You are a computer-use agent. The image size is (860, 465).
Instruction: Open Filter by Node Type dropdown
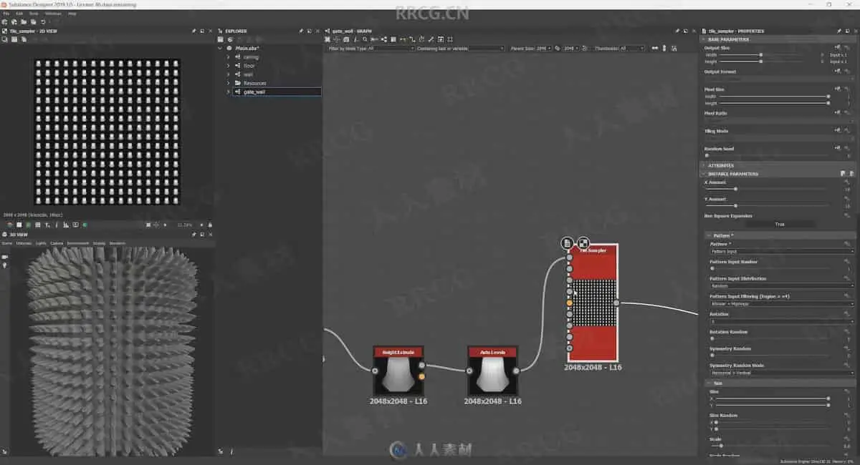click(x=391, y=48)
